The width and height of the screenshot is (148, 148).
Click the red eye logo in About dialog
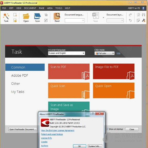click(45, 123)
